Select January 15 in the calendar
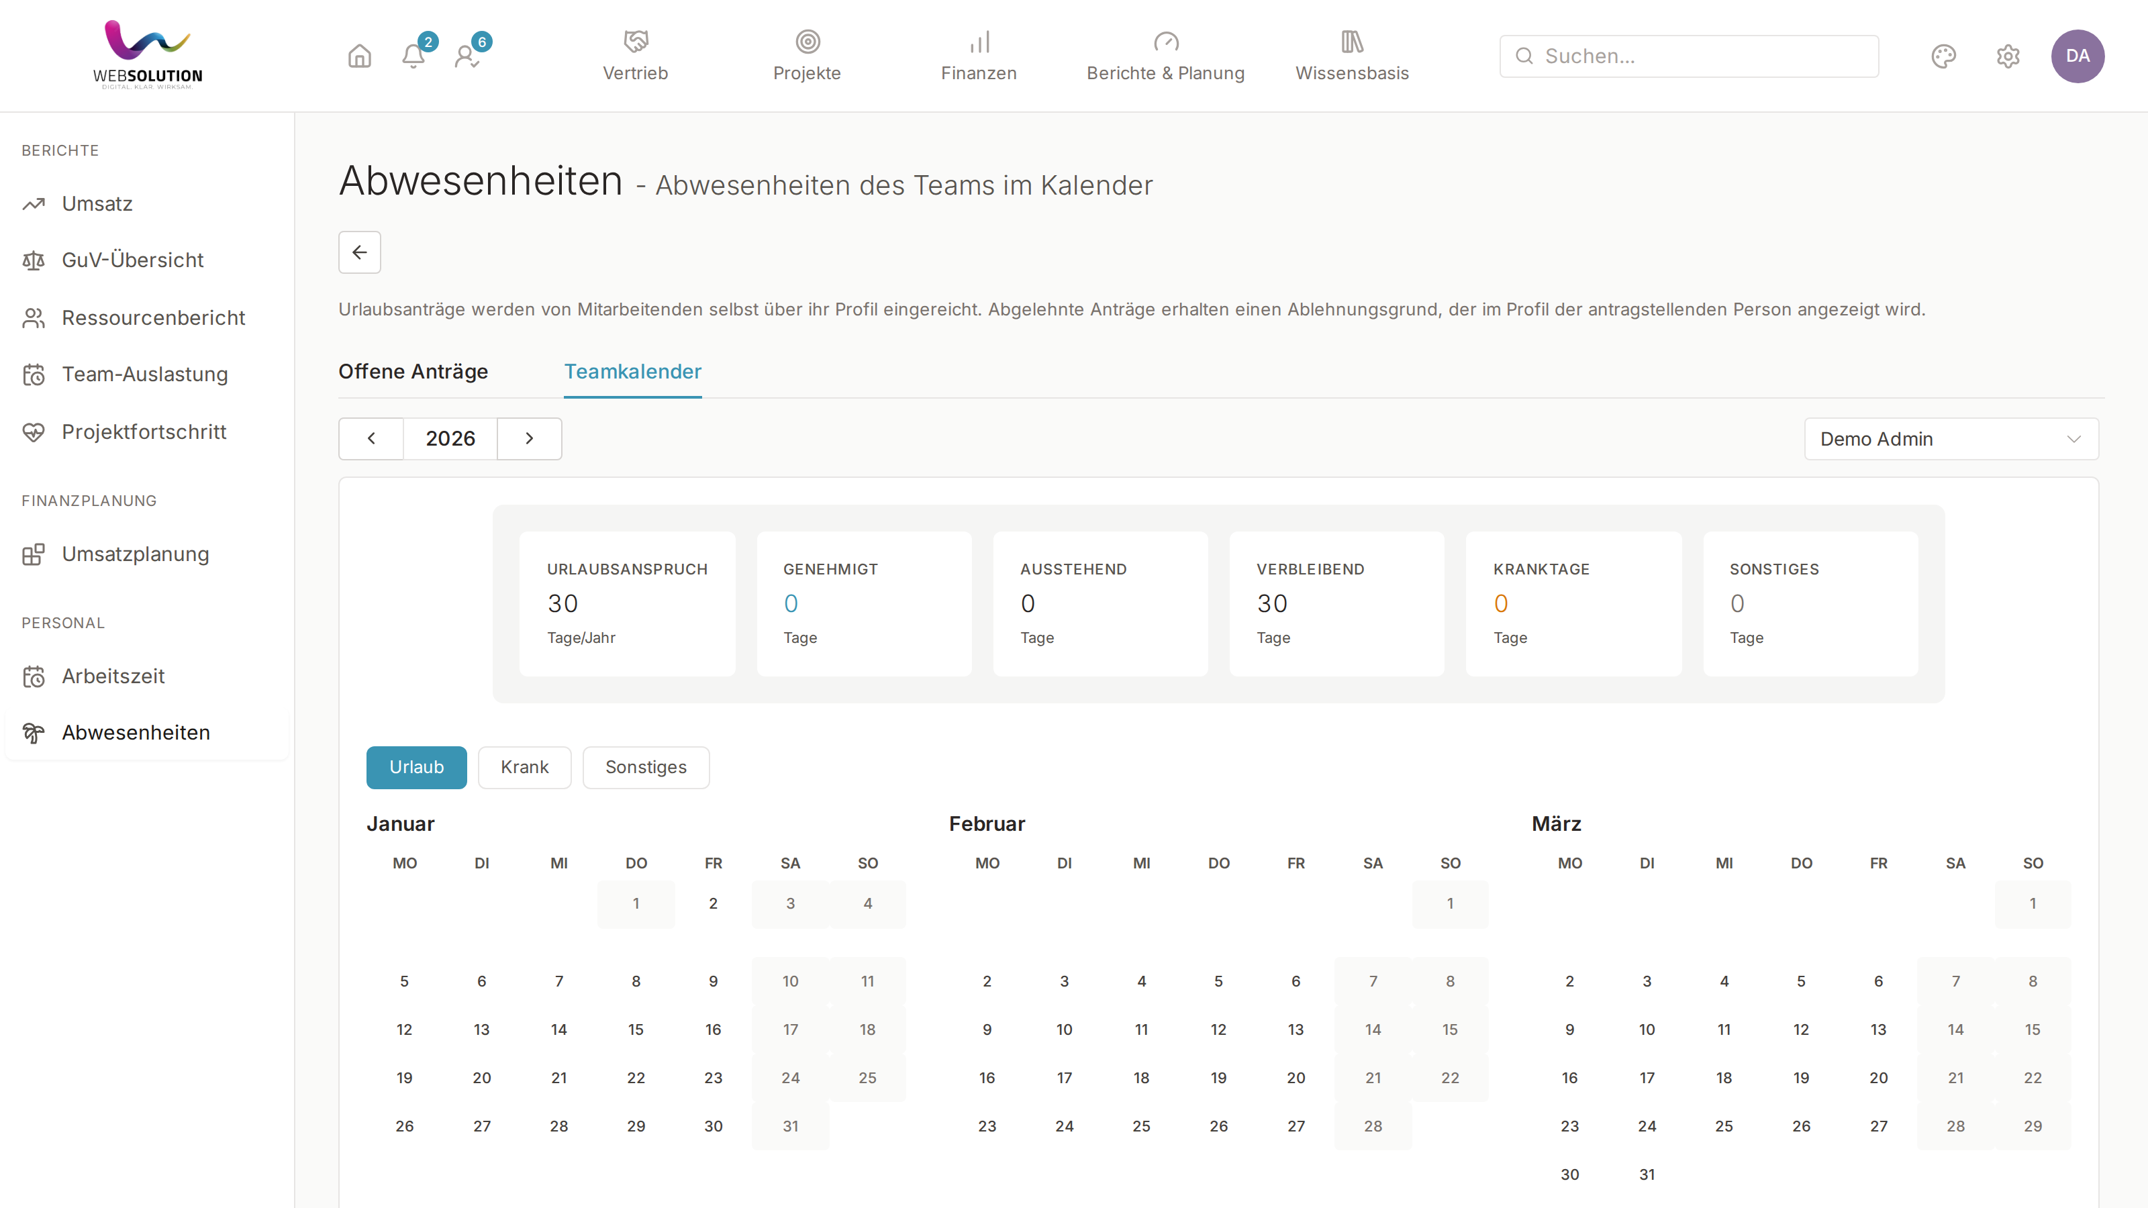Image resolution: width=2148 pixels, height=1208 pixels. [x=636, y=1029]
